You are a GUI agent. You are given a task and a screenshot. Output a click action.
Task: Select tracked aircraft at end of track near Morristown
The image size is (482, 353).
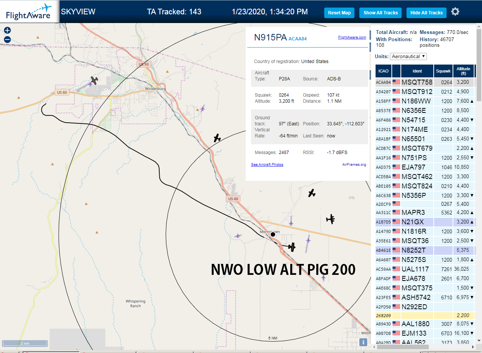tap(291, 247)
